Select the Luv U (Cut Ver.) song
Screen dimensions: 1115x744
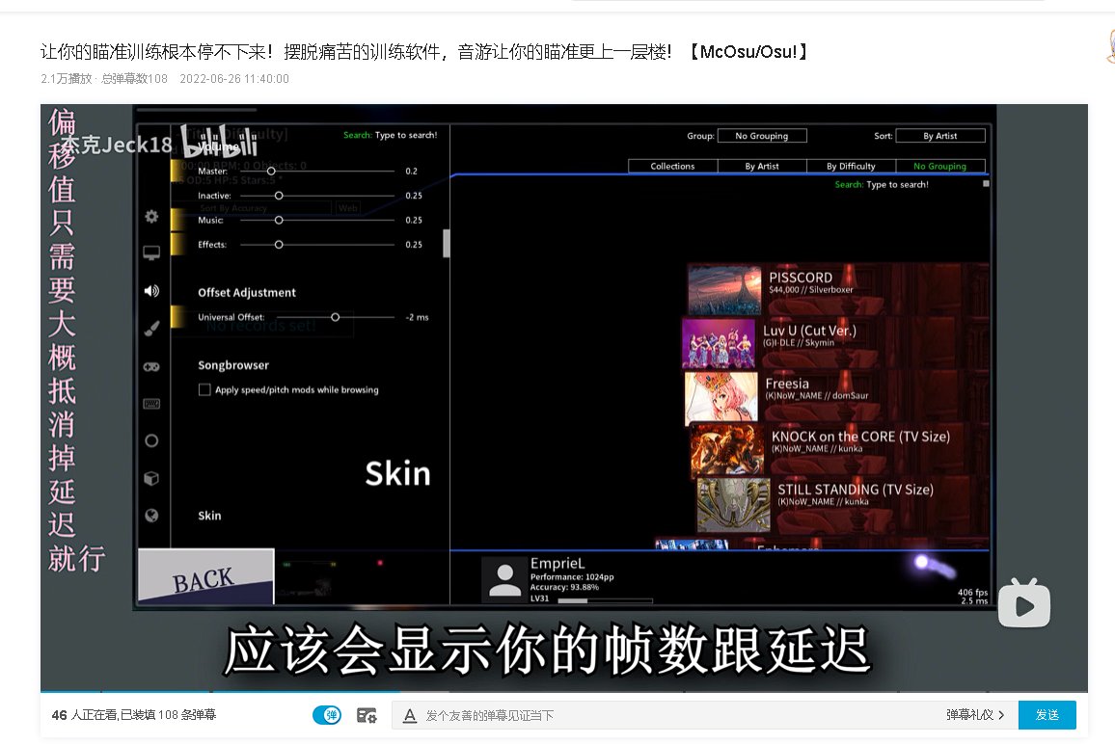pos(835,342)
